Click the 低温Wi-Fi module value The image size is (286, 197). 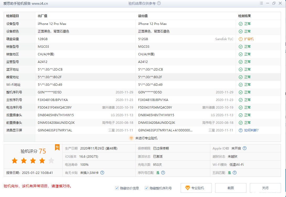(x=236, y=165)
